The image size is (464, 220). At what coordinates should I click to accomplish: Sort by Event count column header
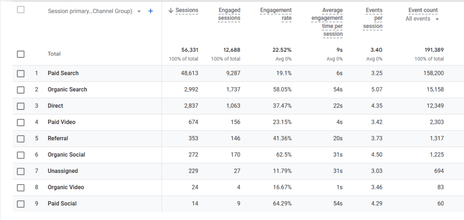point(423,10)
